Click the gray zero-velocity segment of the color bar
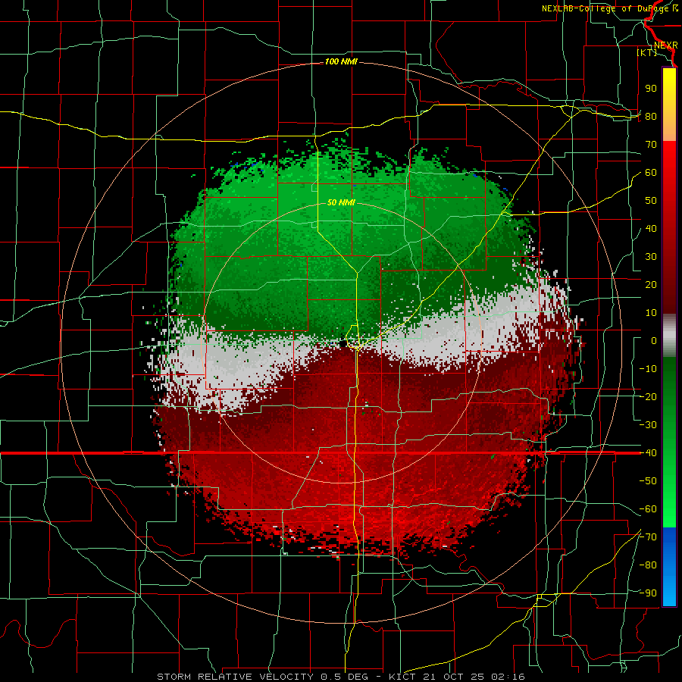 tap(669, 336)
